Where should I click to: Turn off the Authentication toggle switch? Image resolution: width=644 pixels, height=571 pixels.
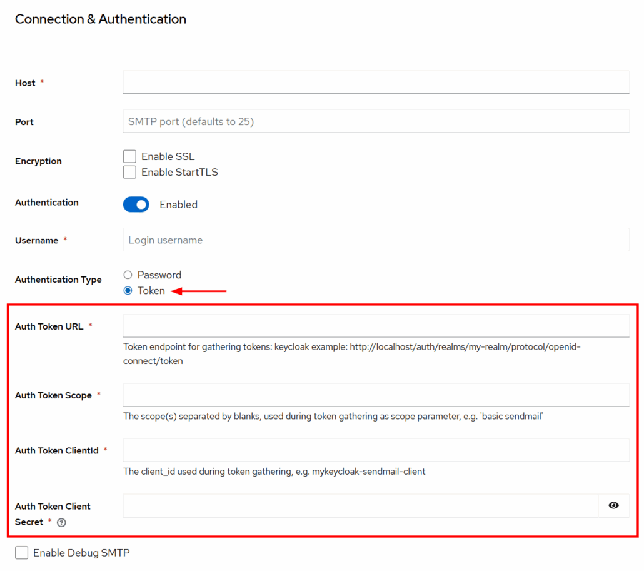click(136, 205)
